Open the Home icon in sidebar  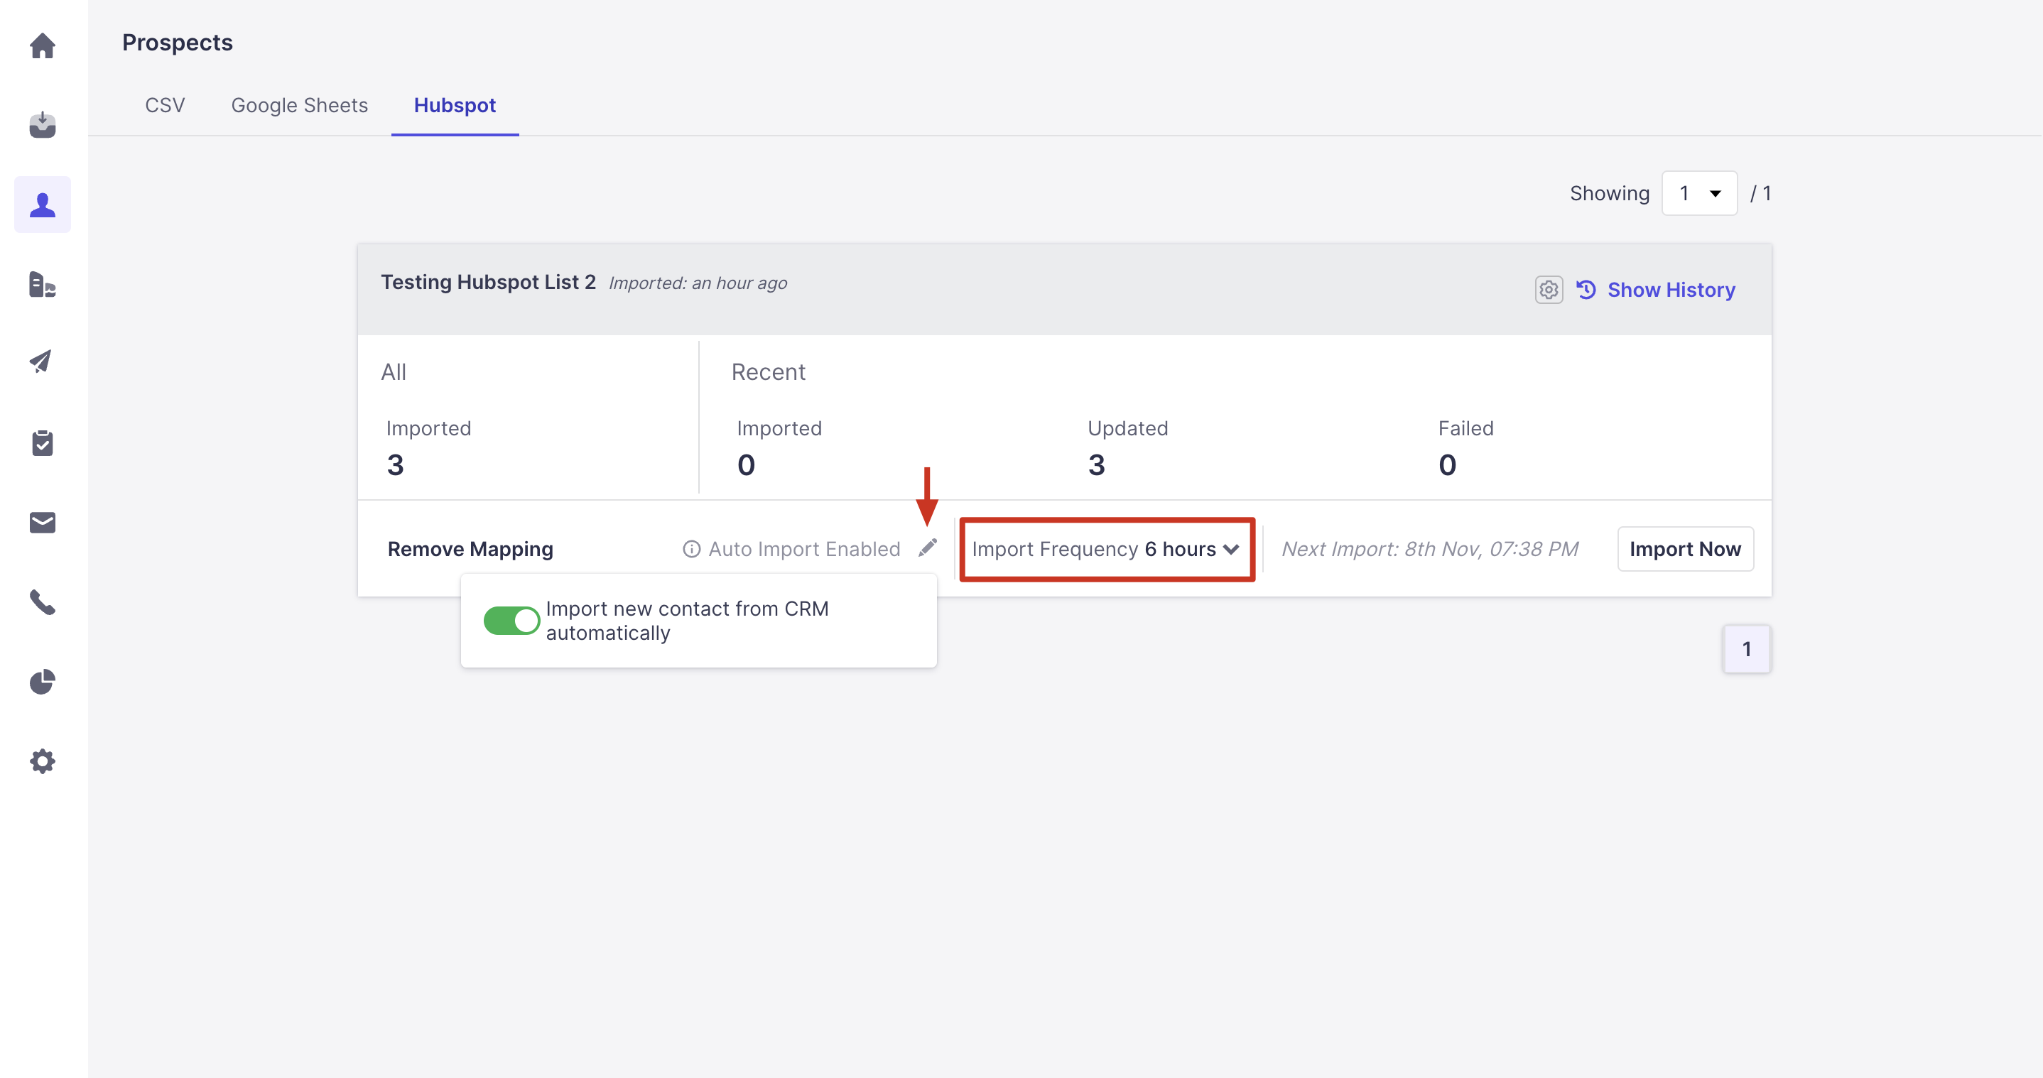tap(42, 46)
